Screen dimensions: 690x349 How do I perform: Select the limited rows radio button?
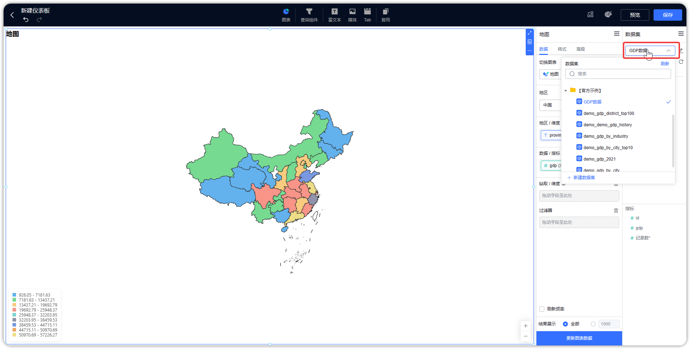[x=593, y=324]
